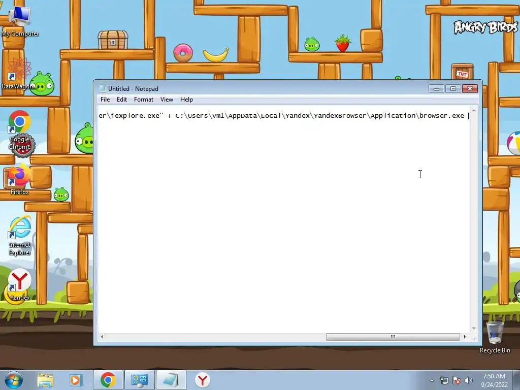
Task: Select the Internet Explorer desktop shortcut
Action: 20,236
